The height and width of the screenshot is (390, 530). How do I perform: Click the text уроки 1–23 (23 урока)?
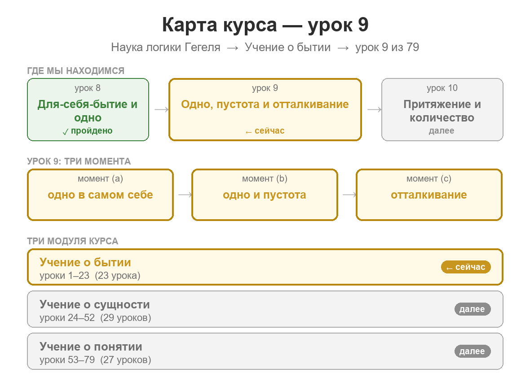tap(90, 276)
